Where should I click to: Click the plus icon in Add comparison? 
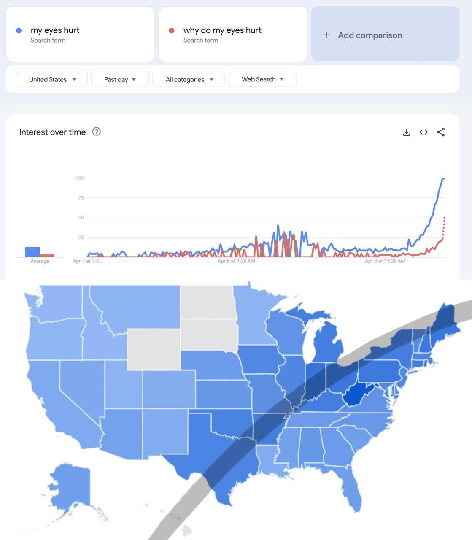click(326, 35)
